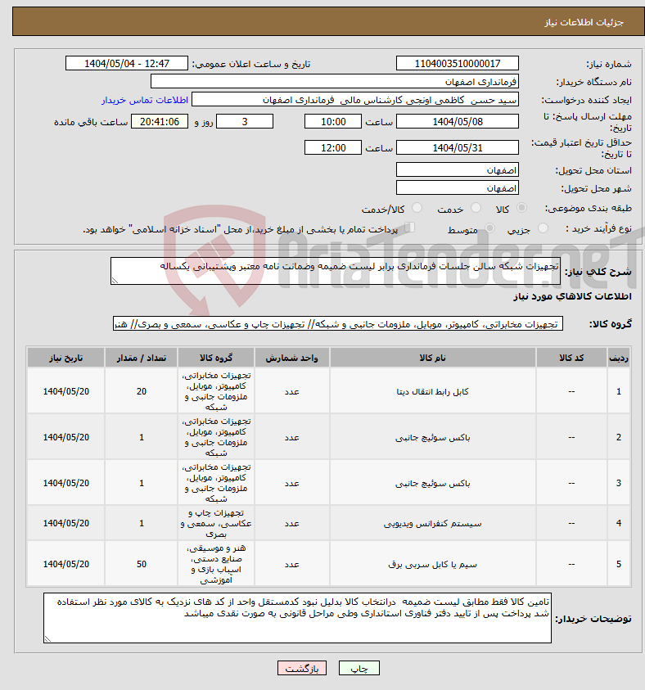Click the goods group cell in row 5
This screenshot has height=690, width=645.
[x=216, y=564]
